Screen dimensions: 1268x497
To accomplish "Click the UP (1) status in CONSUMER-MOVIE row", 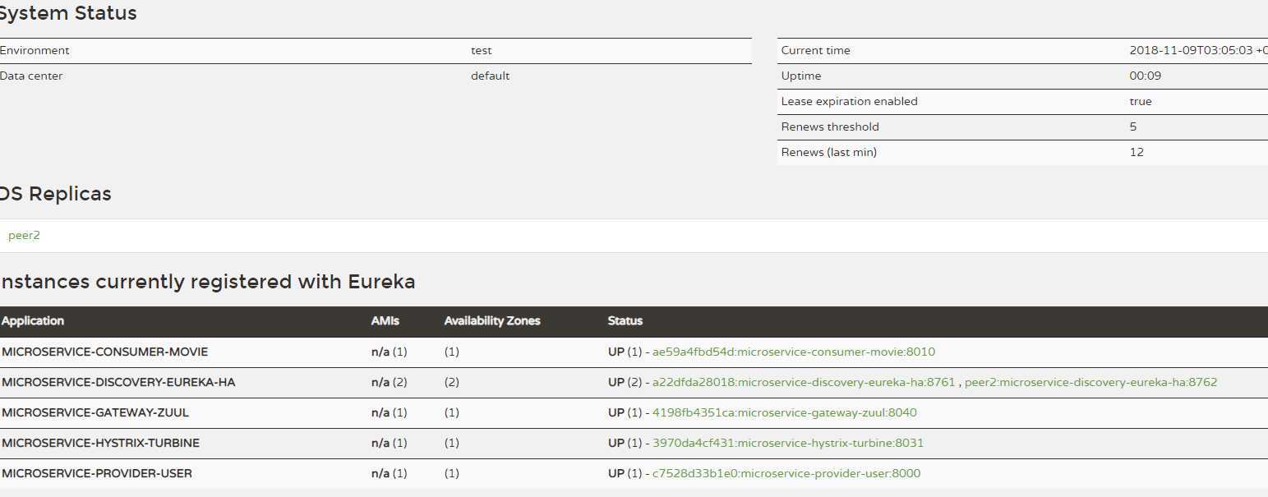I will (x=625, y=352).
